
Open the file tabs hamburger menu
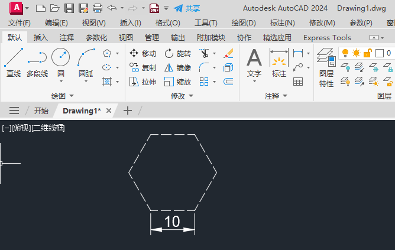14,111
